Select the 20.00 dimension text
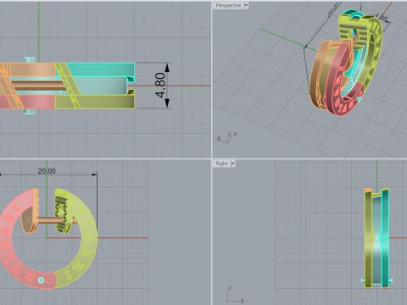This screenshot has width=407, height=305. pos(47,171)
